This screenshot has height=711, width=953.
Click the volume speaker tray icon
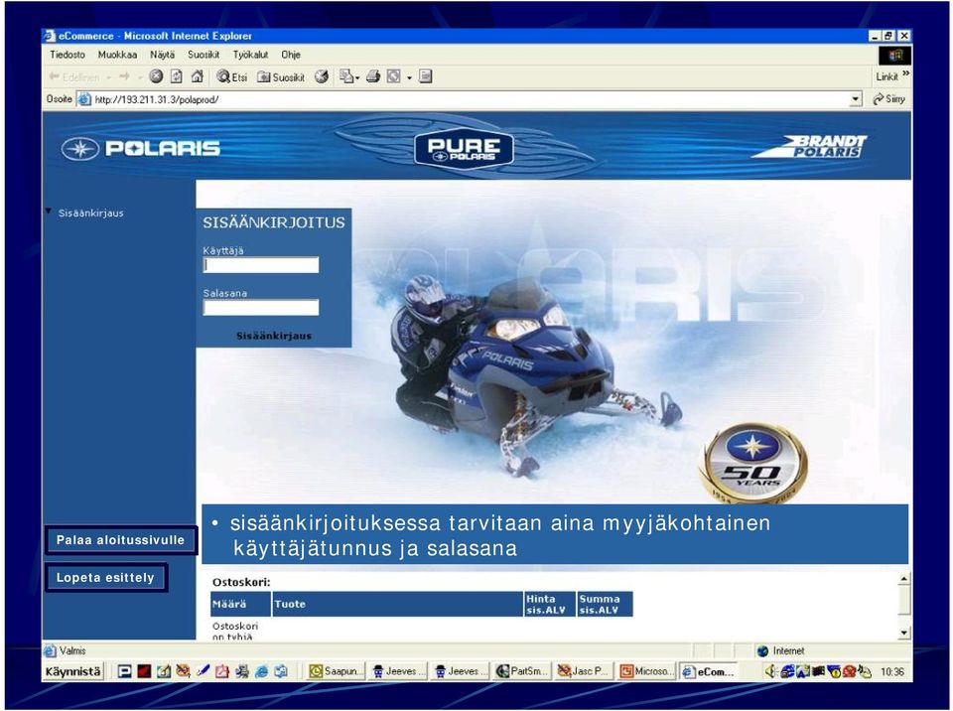tap(770, 671)
